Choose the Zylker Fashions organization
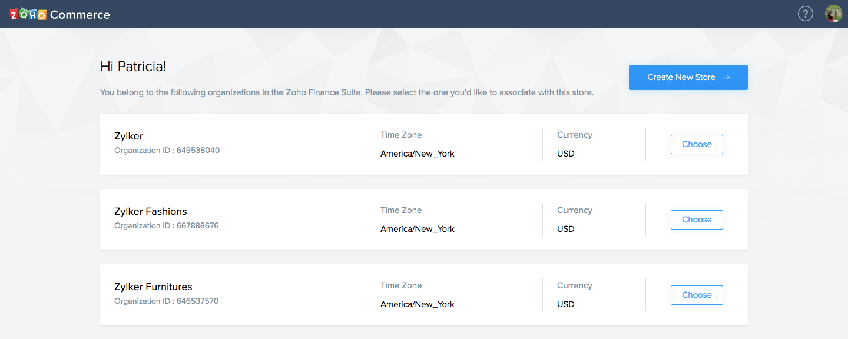This screenshot has width=848, height=339. tap(696, 220)
